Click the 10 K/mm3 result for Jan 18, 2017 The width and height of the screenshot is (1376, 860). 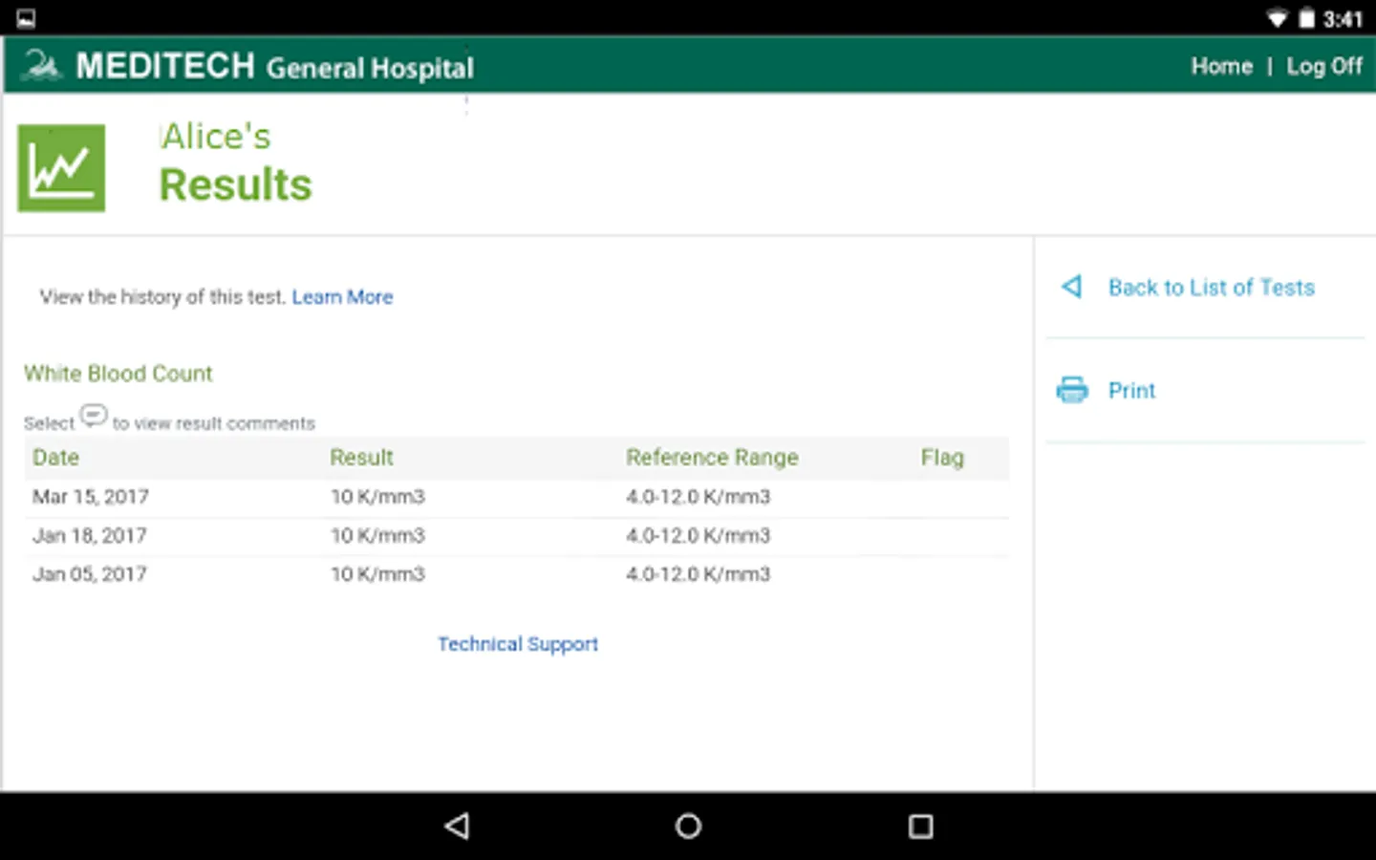coord(377,536)
